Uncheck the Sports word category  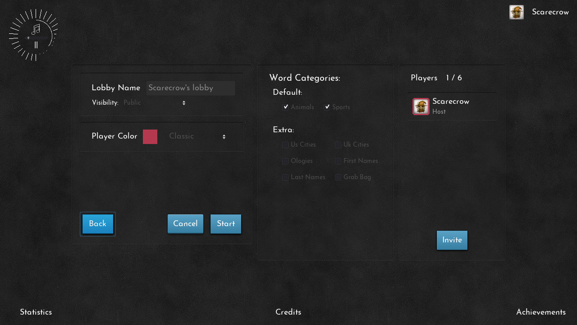[327, 107]
